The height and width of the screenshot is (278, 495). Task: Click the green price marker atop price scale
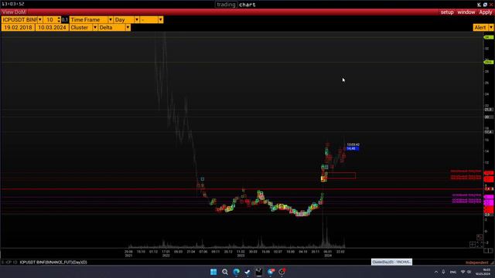coord(488,37)
